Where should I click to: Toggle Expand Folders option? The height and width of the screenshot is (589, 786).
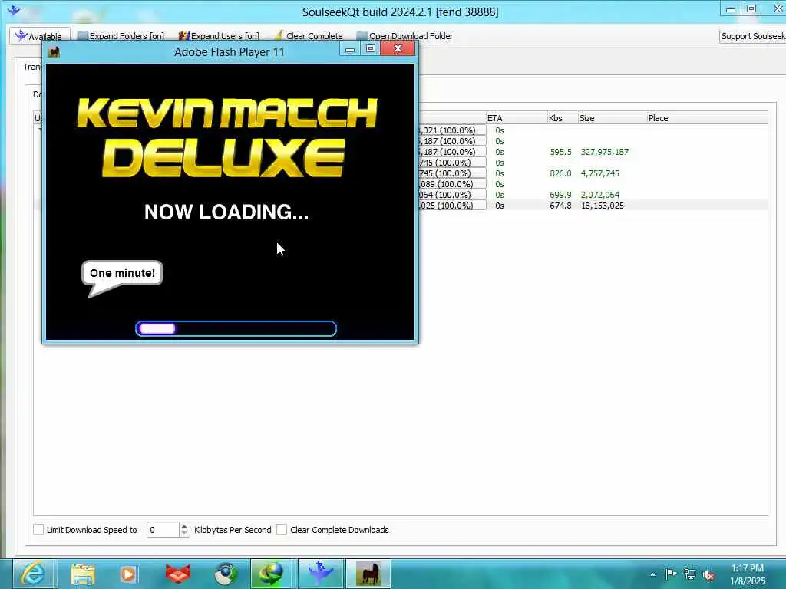pos(121,36)
